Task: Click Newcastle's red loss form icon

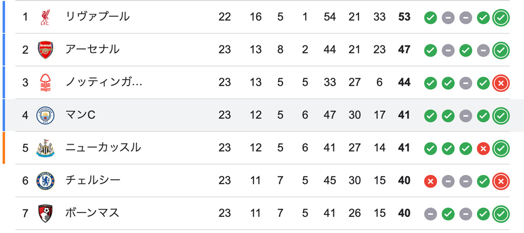Action: pyautogui.click(x=483, y=149)
